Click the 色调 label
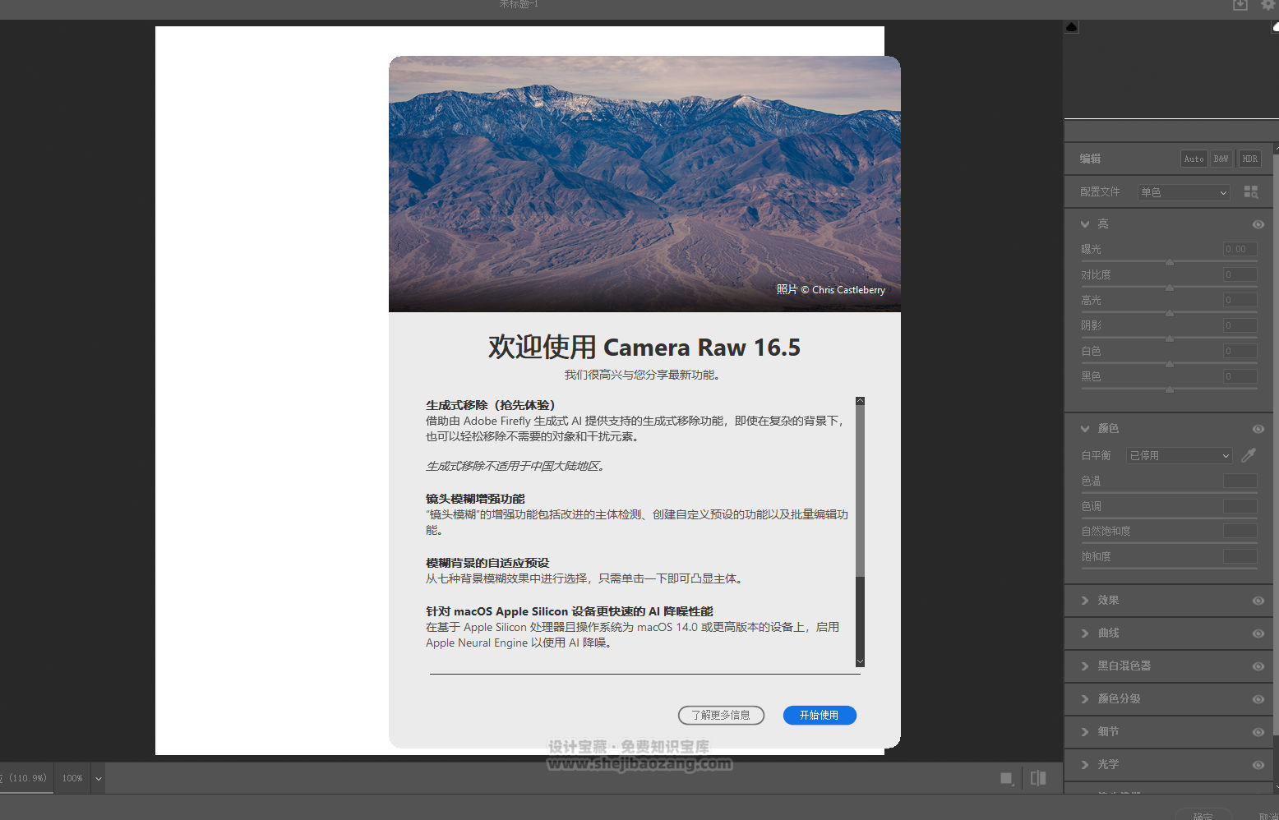 [1091, 506]
